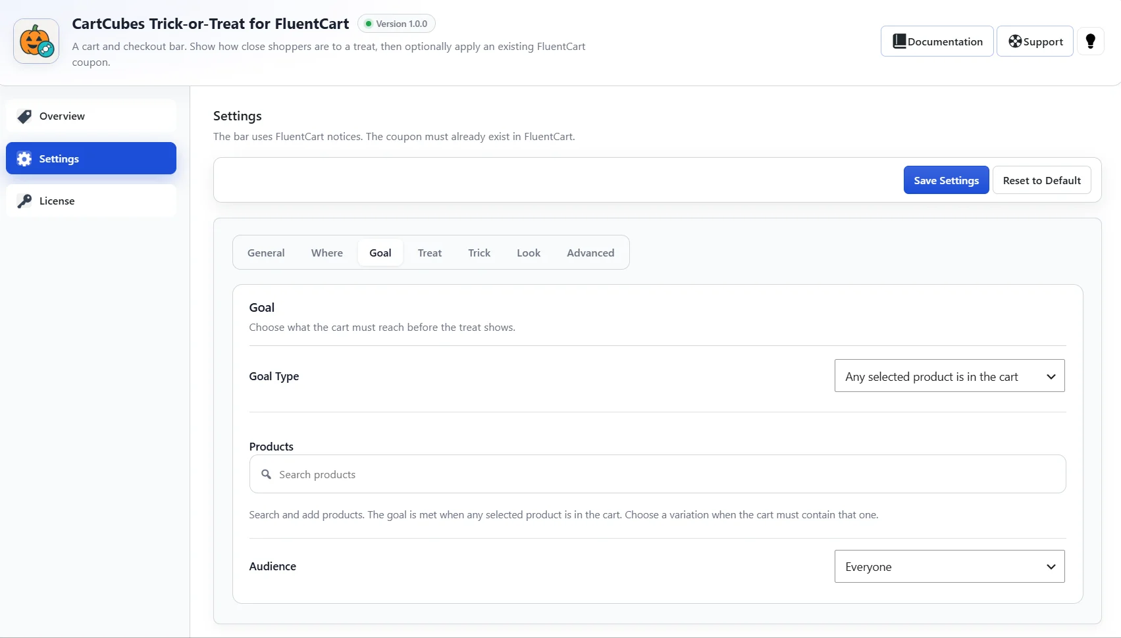
Task: Click the Goal section heading
Action: pos(262,308)
